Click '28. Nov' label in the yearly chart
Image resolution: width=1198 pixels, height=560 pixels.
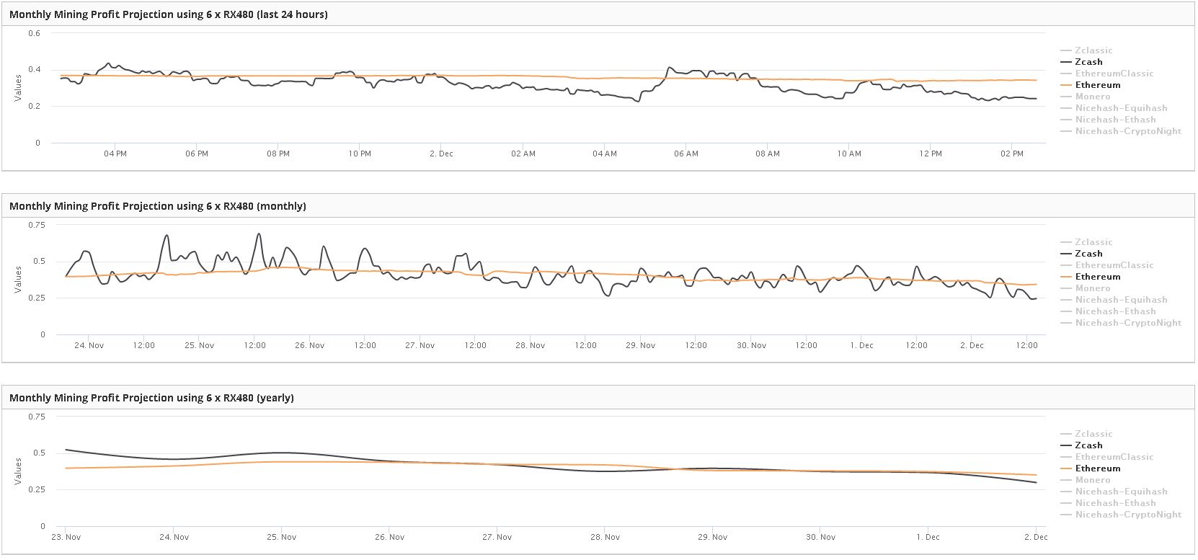605,538
